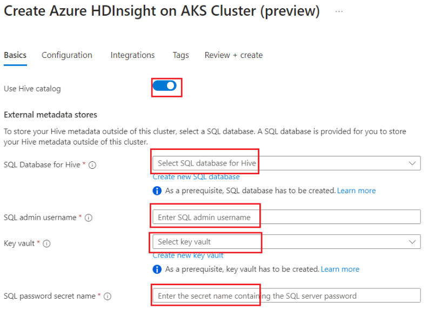Click Create new key vault link
This screenshot has width=435, height=322.
tap(188, 255)
